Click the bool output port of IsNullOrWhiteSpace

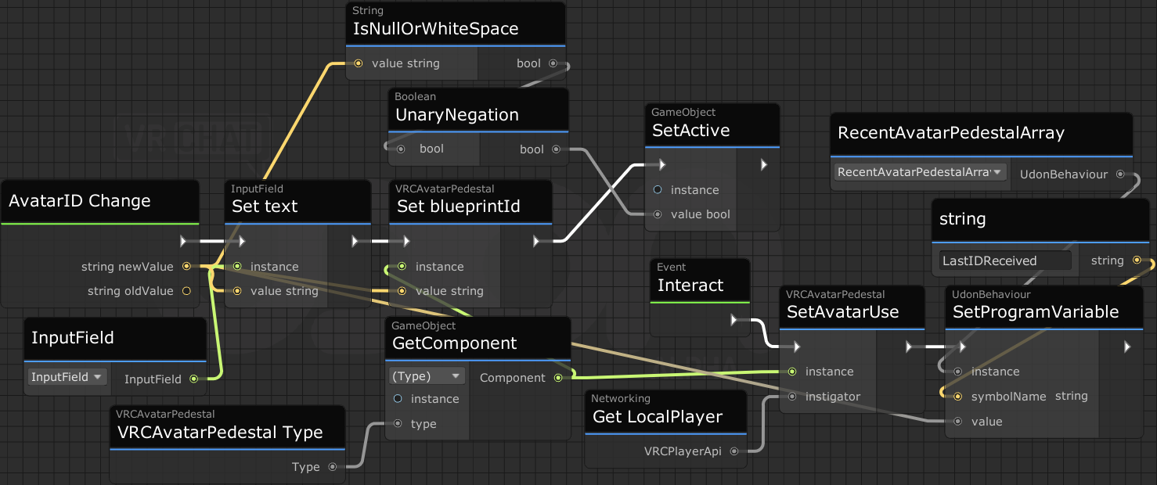[553, 63]
